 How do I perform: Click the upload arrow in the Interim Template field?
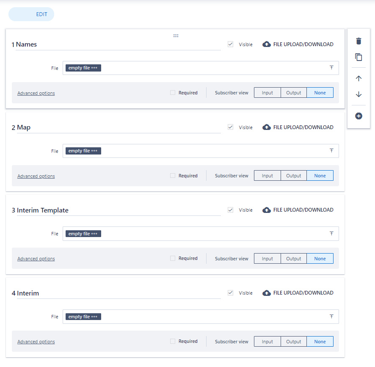pyautogui.click(x=331, y=233)
